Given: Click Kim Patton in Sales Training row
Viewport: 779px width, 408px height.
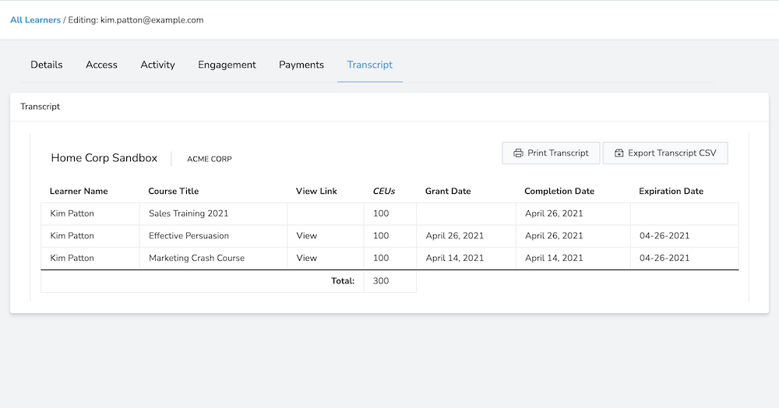Looking at the screenshot, I should click(72, 213).
